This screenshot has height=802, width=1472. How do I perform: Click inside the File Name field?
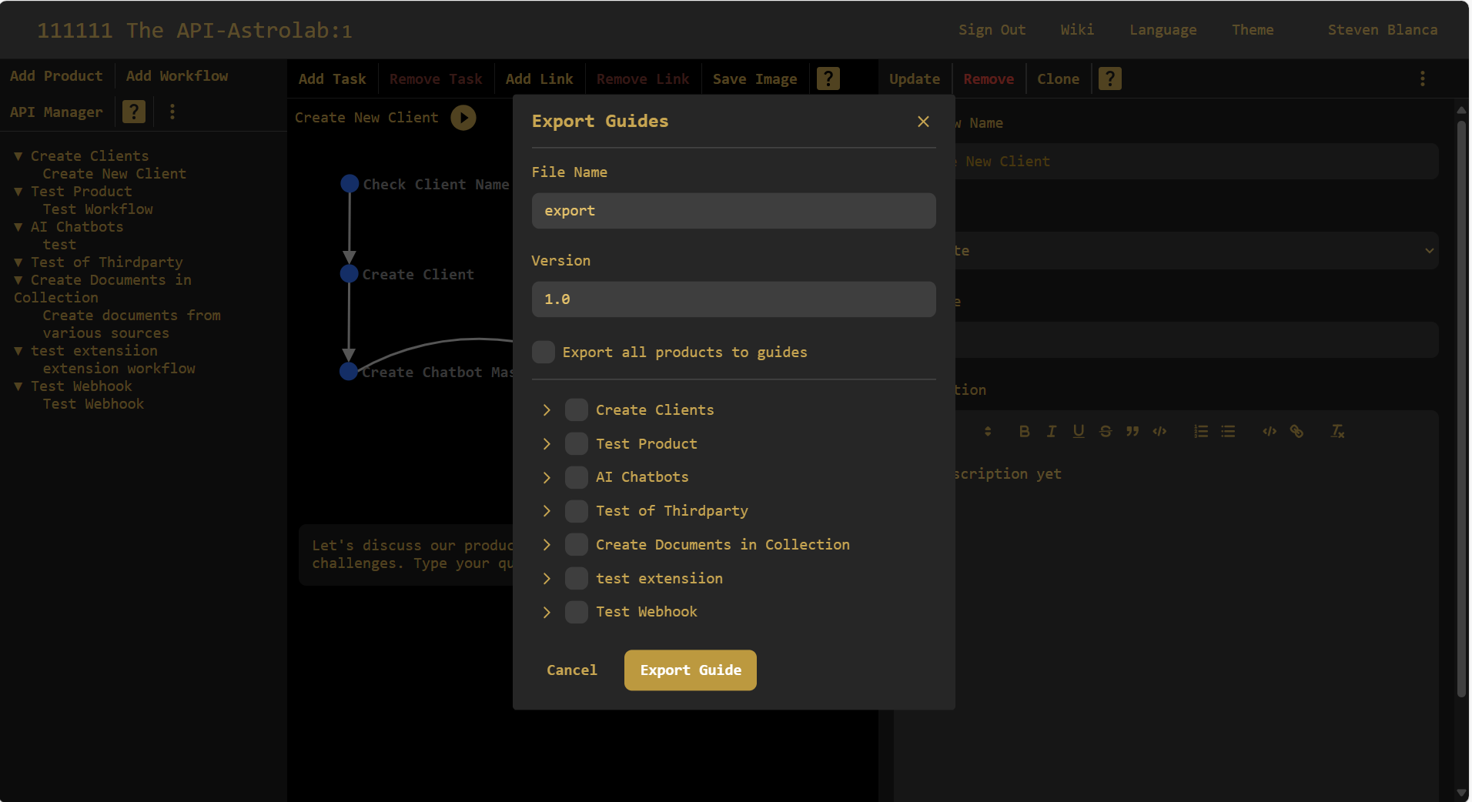click(732, 210)
